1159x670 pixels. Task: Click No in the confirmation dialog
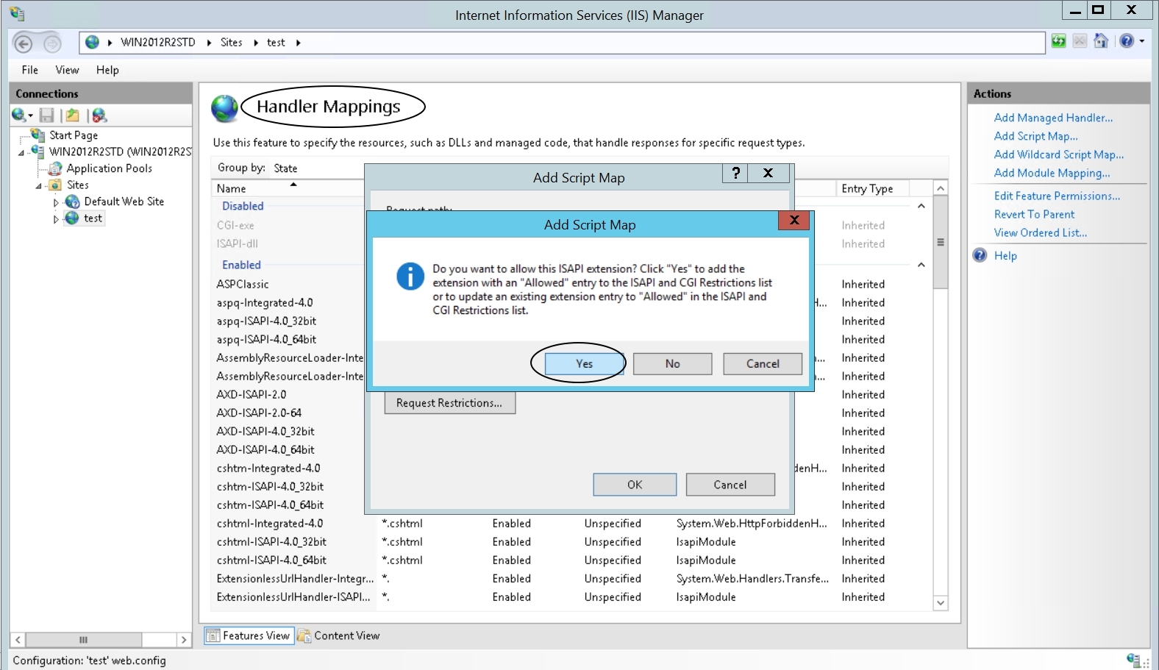tap(672, 363)
